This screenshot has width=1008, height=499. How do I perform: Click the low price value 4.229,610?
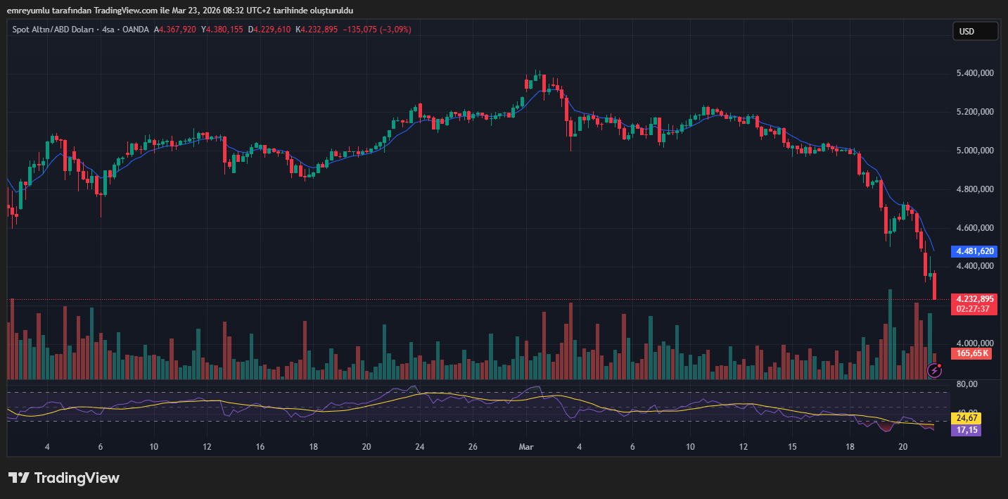click(x=272, y=30)
